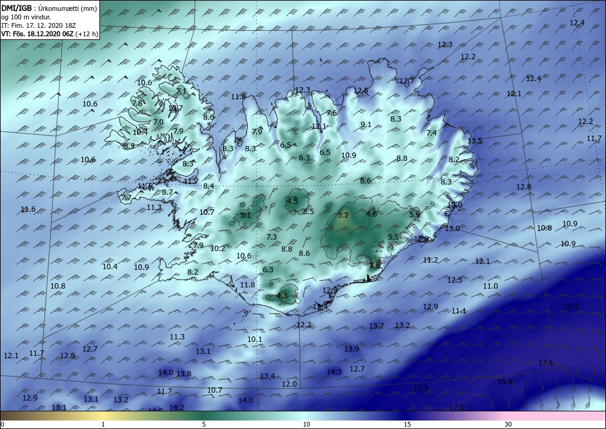Screen dimensions: 606x429
Task: Click the '1' tick label on the color scale
Action: pos(103,425)
